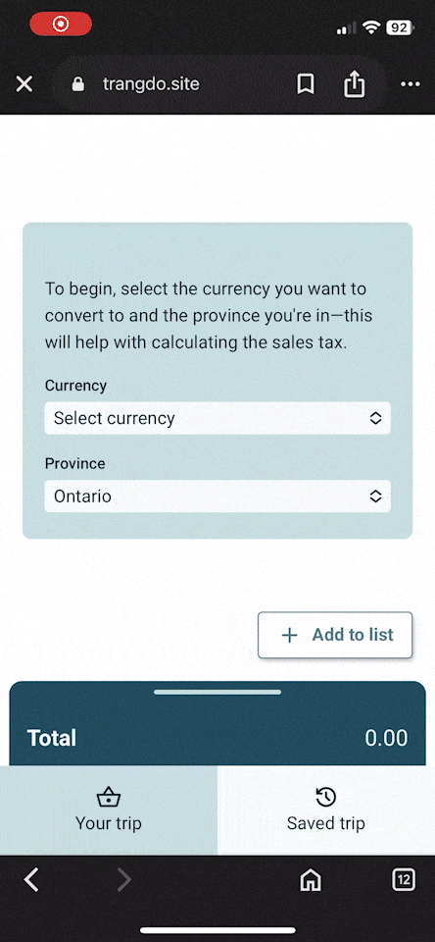Open the Province dropdown showing Ontario
The width and height of the screenshot is (435, 942).
click(x=217, y=497)
